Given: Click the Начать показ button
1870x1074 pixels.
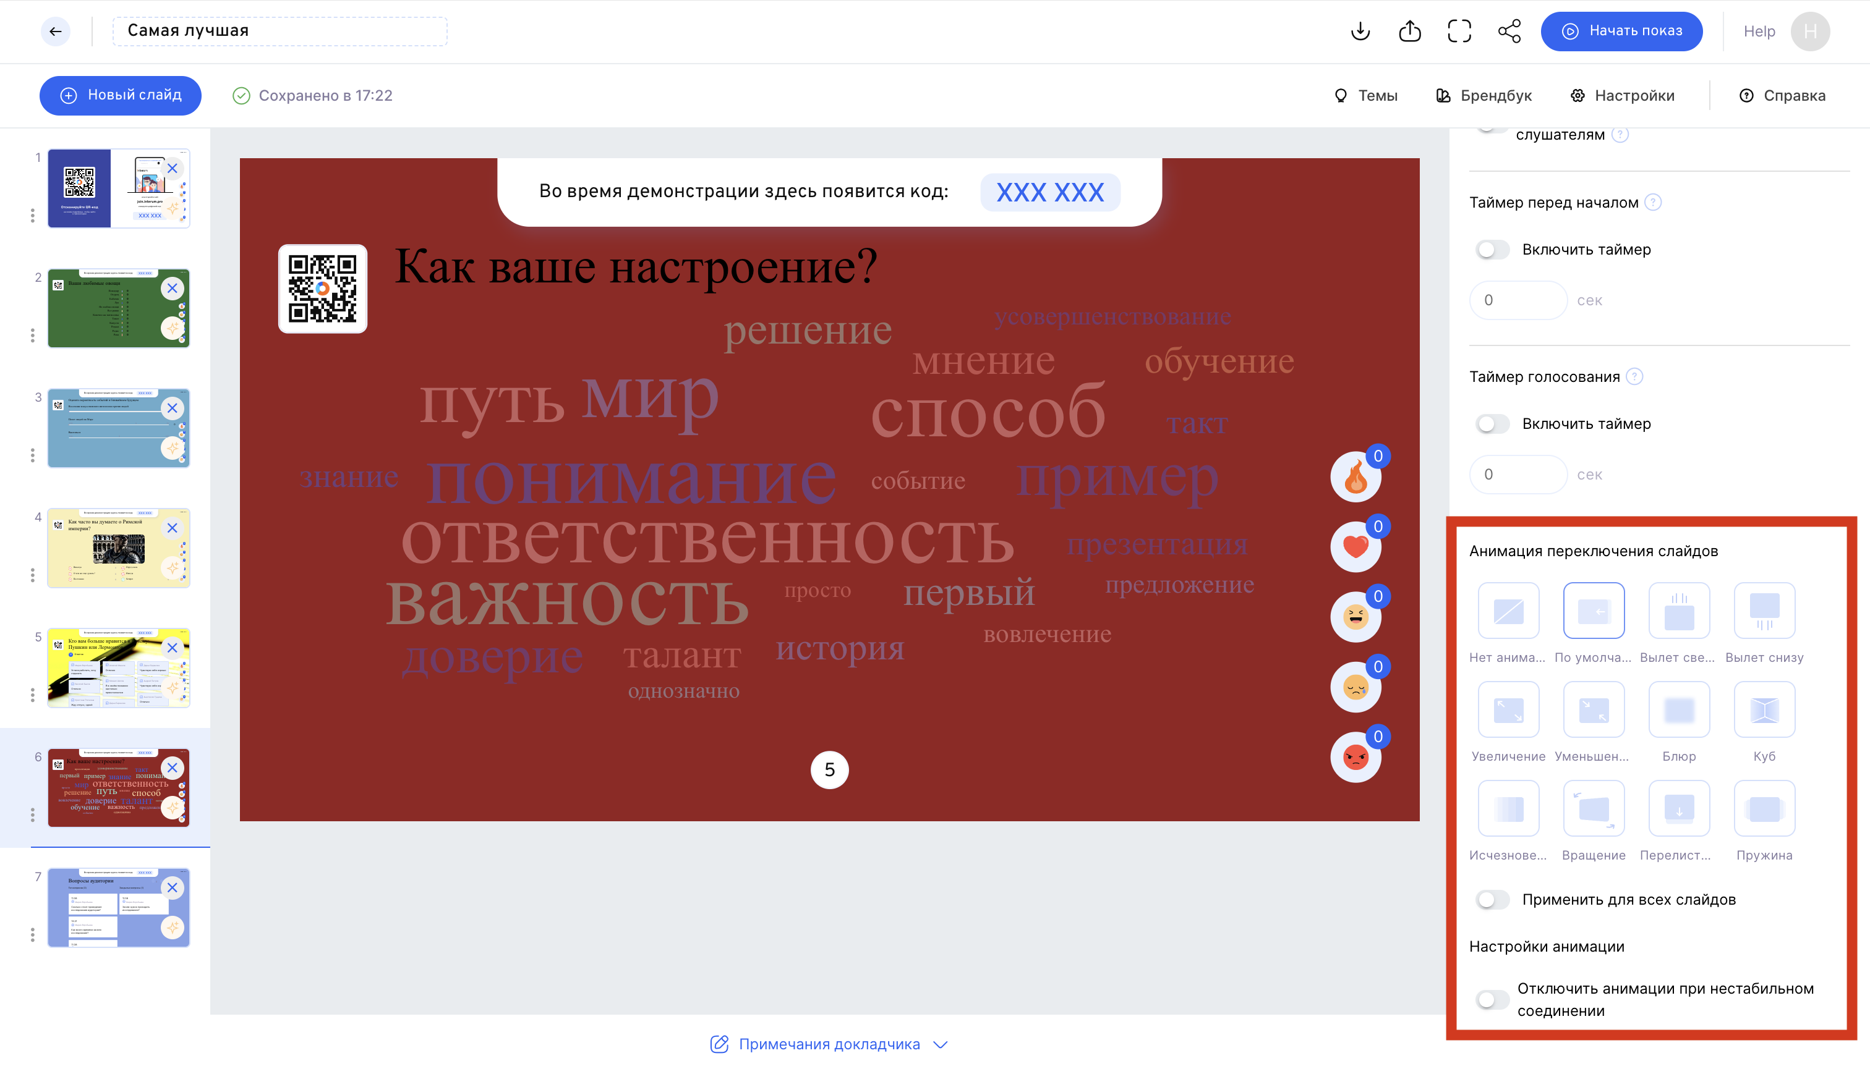Looking at the screenshot, I should tap(1621, 31).
